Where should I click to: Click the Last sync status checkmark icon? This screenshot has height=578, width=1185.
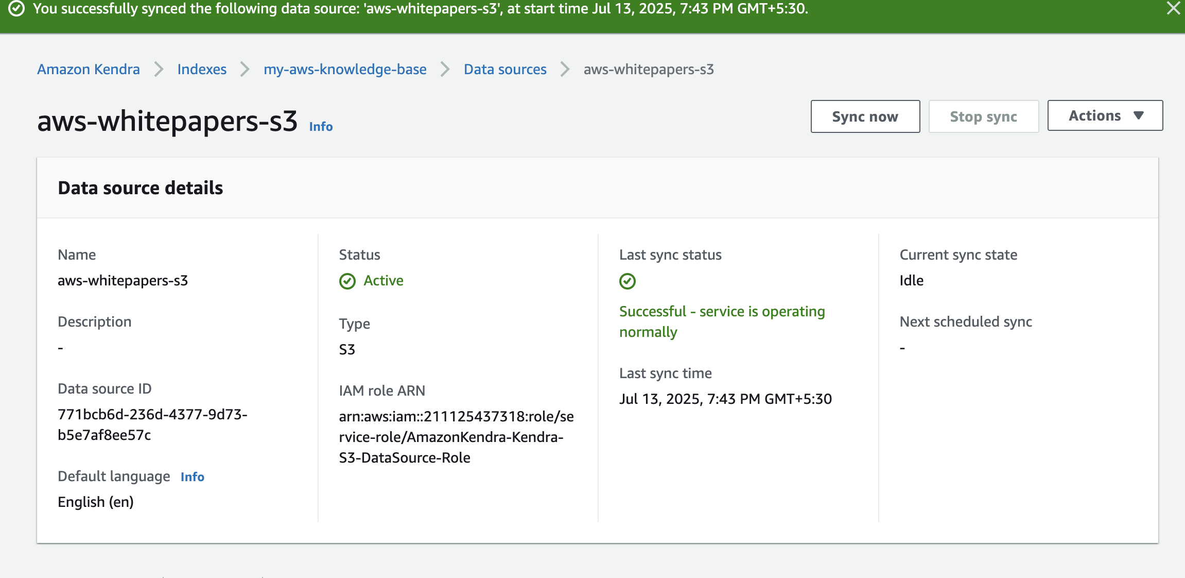[x=628, y=281]
